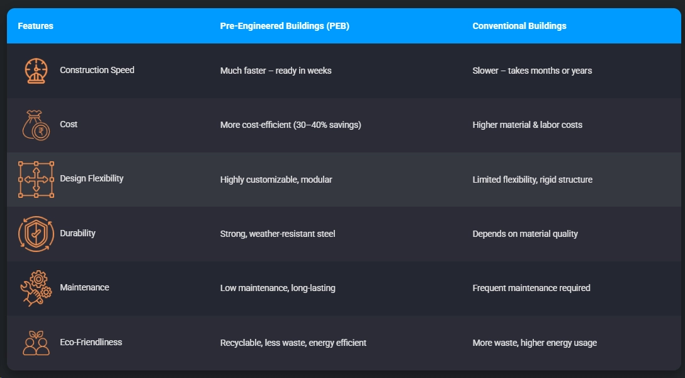The height and width of the screenshot is (378, 685).
Task: Click the Cost money bag icon
Action: 36,125
